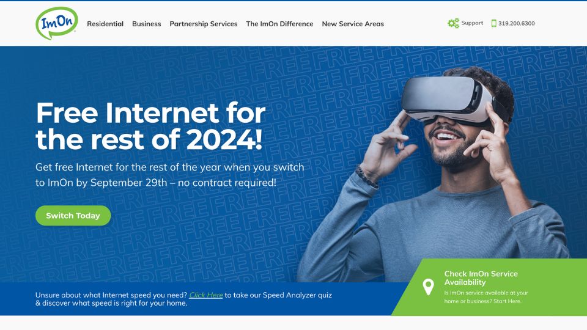This screenshot has height=330, width=587.
Task: Click the Click Here Speed Analyzer link
Action: point(206,295)
